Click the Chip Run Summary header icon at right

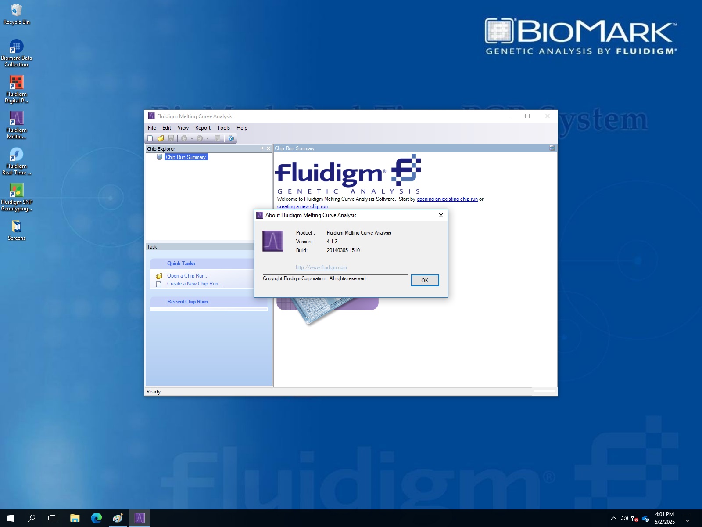(x=552, y=148)
